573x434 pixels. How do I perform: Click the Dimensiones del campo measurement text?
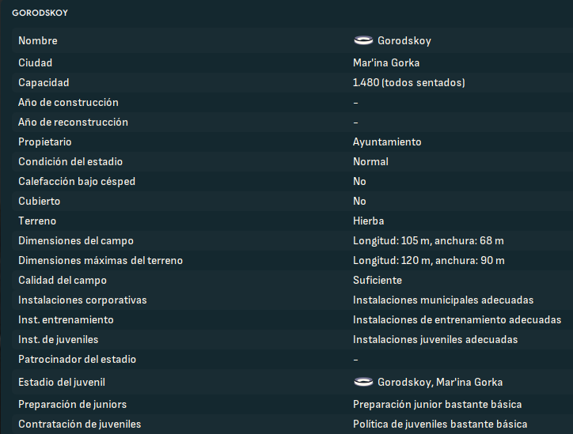(428, 241)
